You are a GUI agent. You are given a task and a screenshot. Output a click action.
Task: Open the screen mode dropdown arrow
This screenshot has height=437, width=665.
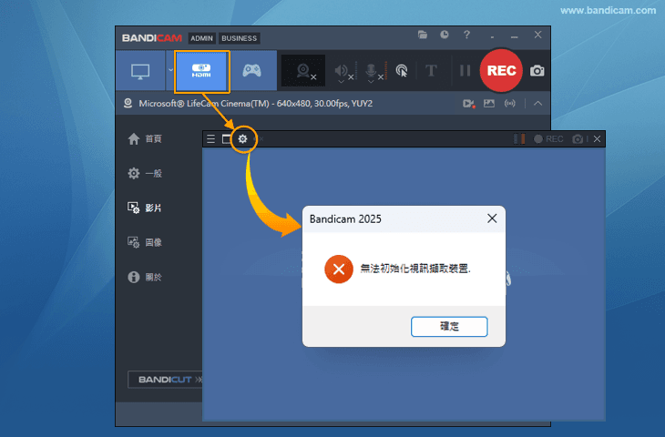pos(170,70)
